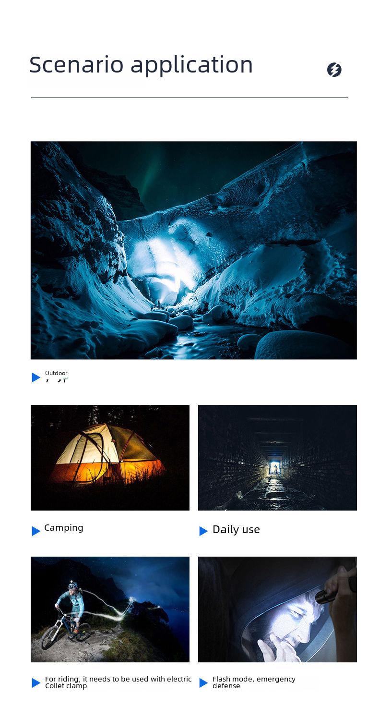Image resolution: width=379 pixels, height=706 pixels.
Task: Open the ice cave outdoor image
Action: (x=194, y=250)
